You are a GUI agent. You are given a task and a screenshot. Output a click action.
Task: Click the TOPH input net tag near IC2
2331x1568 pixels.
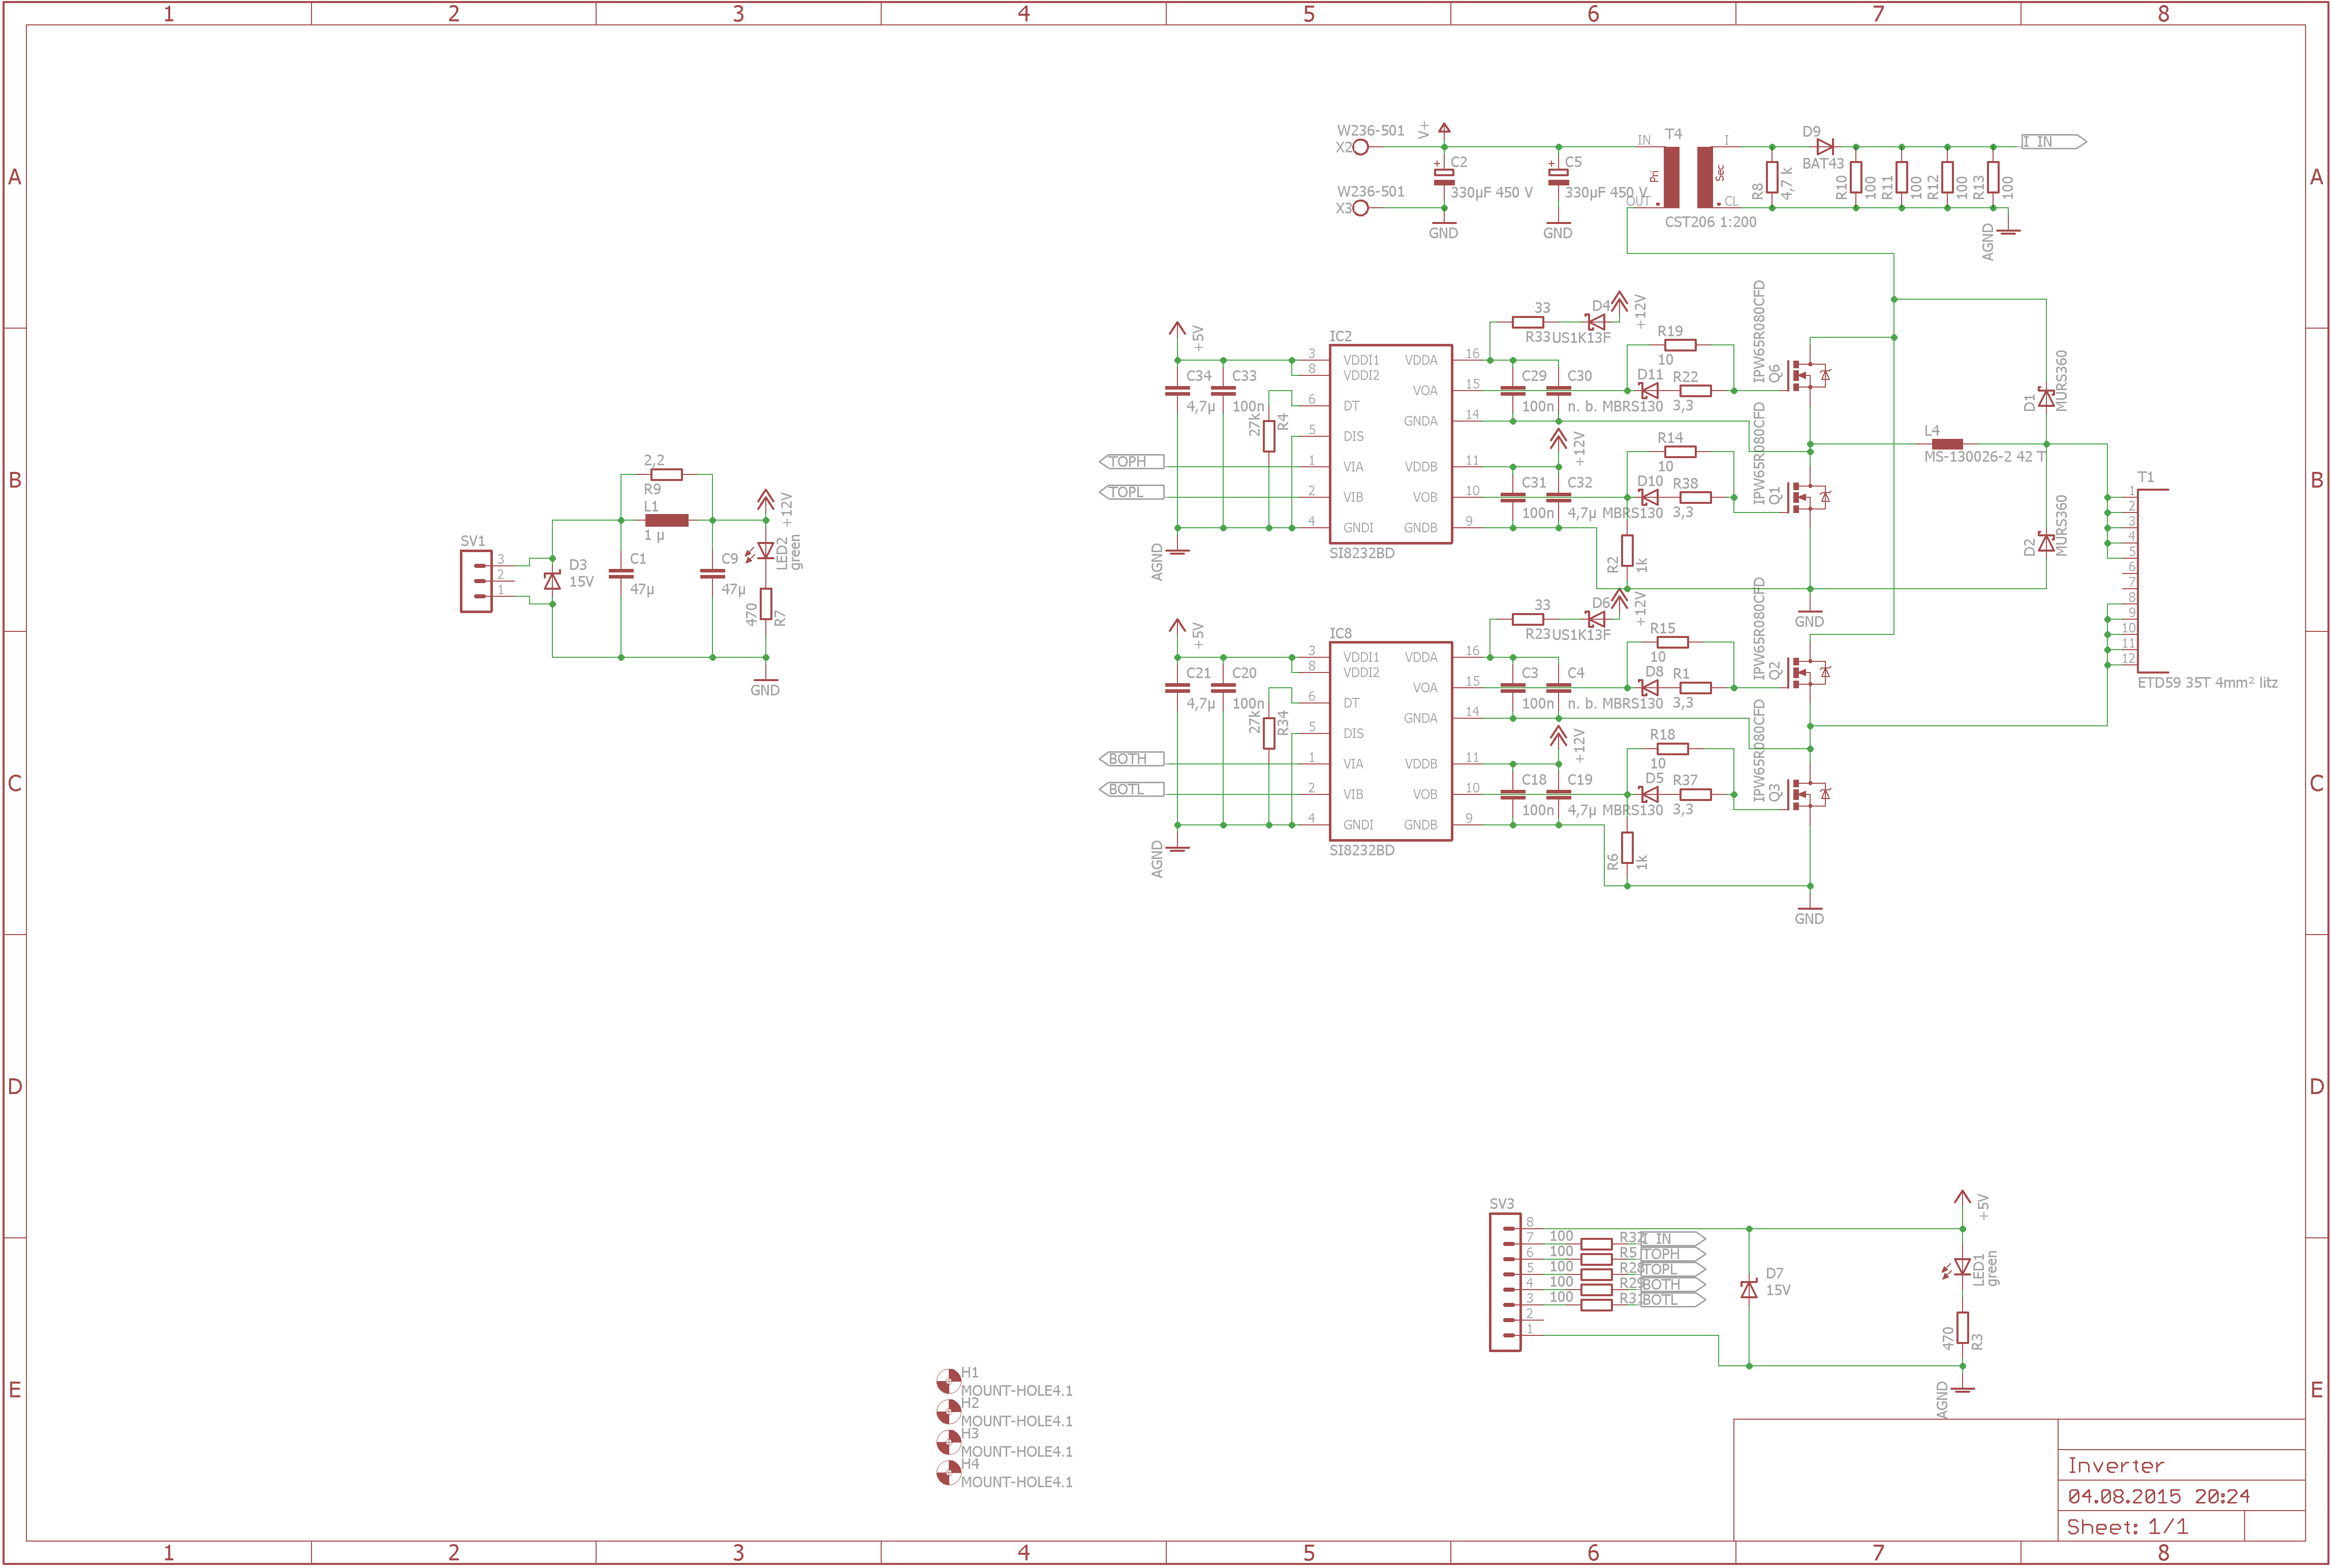click(1132, 461)
